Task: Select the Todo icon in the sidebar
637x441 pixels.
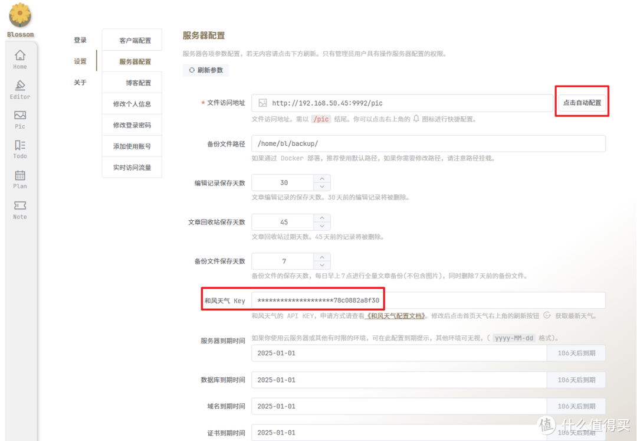Action: coord(19,148)
